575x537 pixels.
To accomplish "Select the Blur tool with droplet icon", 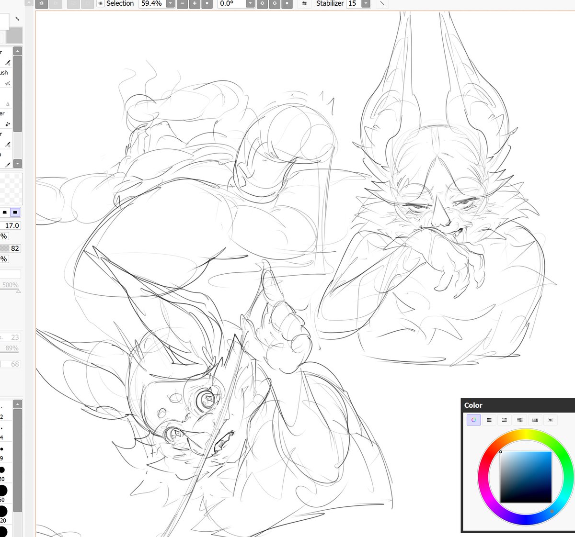I will (x=7, y=104).
